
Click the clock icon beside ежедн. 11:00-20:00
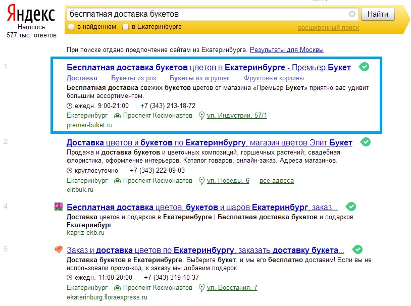click(x=69, y=277)
